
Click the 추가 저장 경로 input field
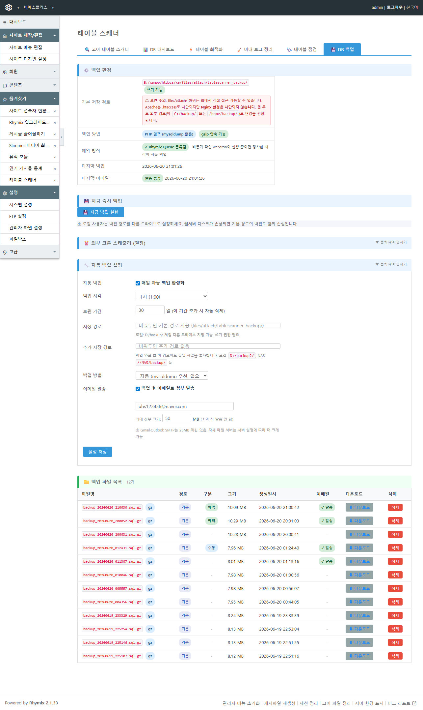[208, 346]
